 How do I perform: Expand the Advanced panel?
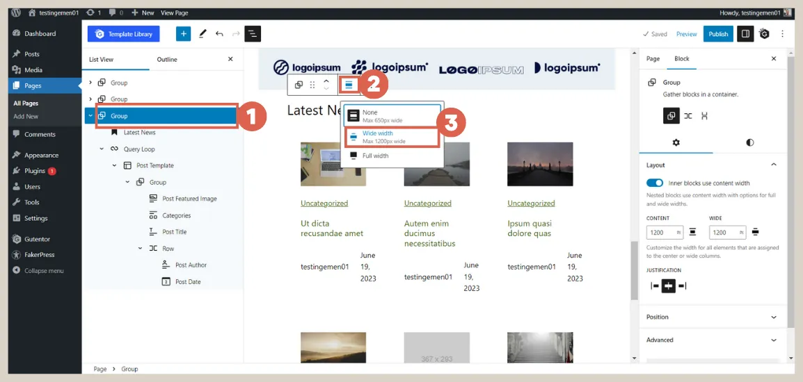click(x=712, y=340)
